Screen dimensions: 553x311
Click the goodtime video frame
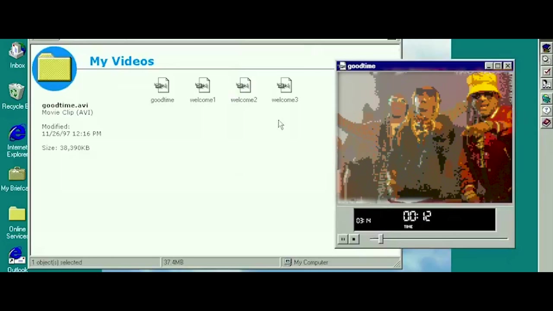click(x=425, y=137)
